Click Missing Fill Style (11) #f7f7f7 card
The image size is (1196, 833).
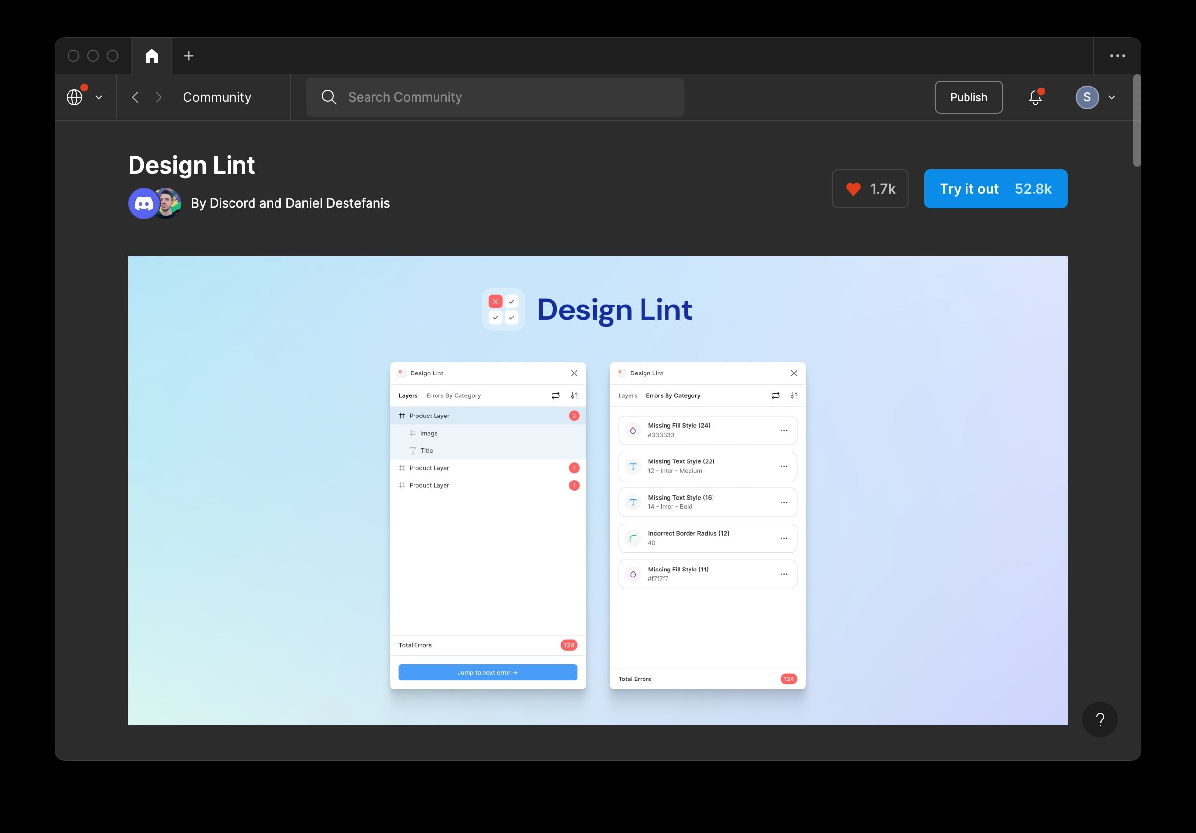click(708, 574)
